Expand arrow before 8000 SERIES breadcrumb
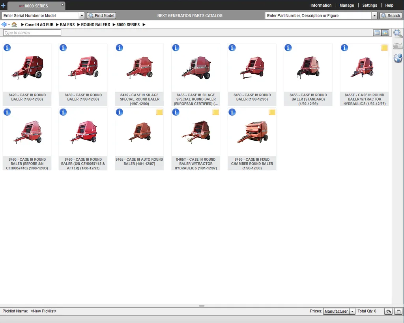This screenshot has height=323, width=404. [114, 25]
